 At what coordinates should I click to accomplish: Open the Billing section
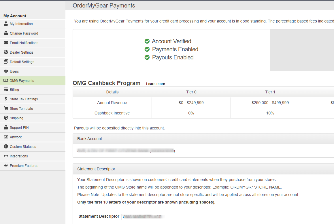(33, 90)
